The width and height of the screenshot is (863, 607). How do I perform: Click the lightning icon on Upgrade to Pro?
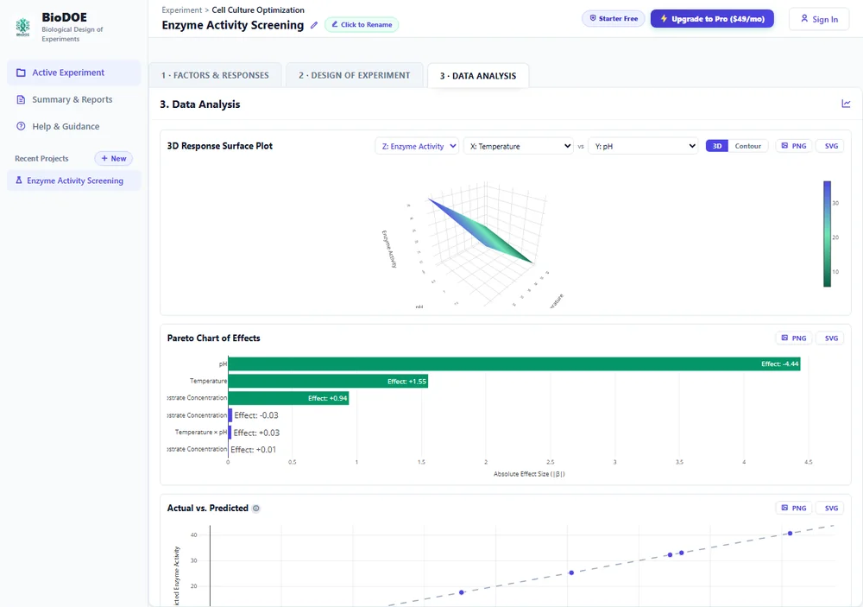[664, 19]
